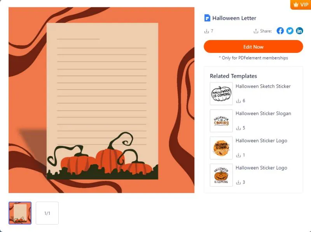Click download icon under Halloween Sketch Sticker
This screenshot has height=232, width=311.
pos(238,101)
